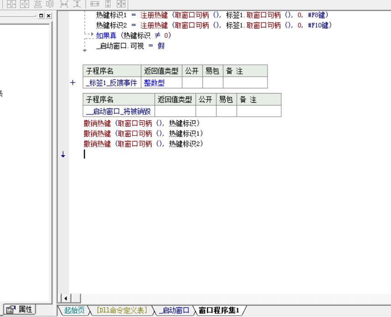Click the blue down arrow line marker
This screenshot has height=317, width=391.
[63, 155]
